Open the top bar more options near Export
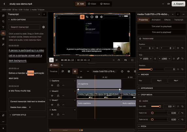187x132 pixels. point(163,4)
